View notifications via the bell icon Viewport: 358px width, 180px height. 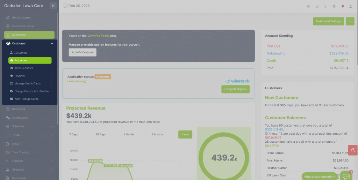(342, 6)
